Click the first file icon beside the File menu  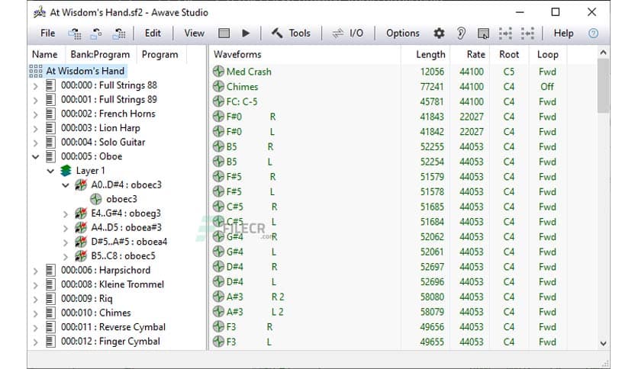(75, 34)
